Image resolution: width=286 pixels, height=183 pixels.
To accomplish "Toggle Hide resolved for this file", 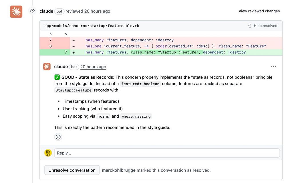I will 263,26.
